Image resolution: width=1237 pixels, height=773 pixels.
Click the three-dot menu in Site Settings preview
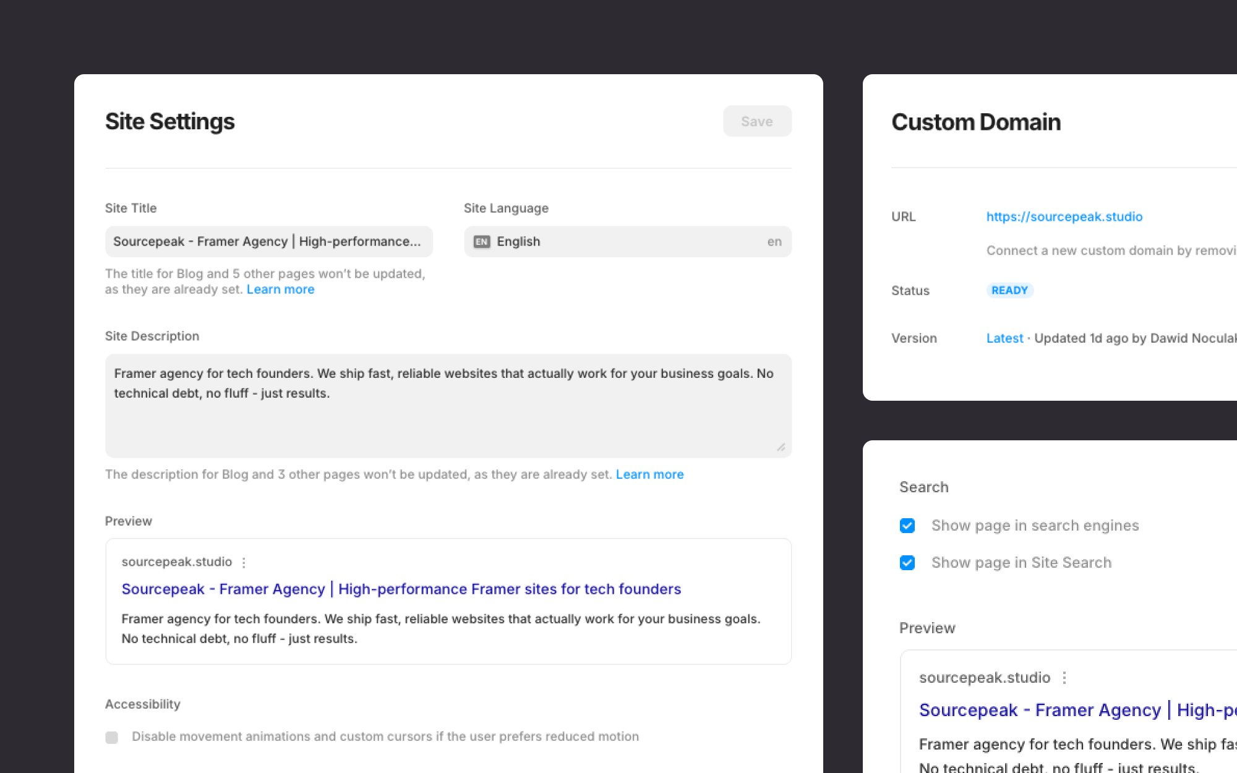(x=244, y=562)
